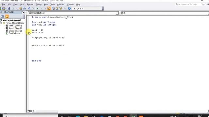Viewport: 209px width, 117px height.
Task: Undo the last edit
Action: click(29, 9)
